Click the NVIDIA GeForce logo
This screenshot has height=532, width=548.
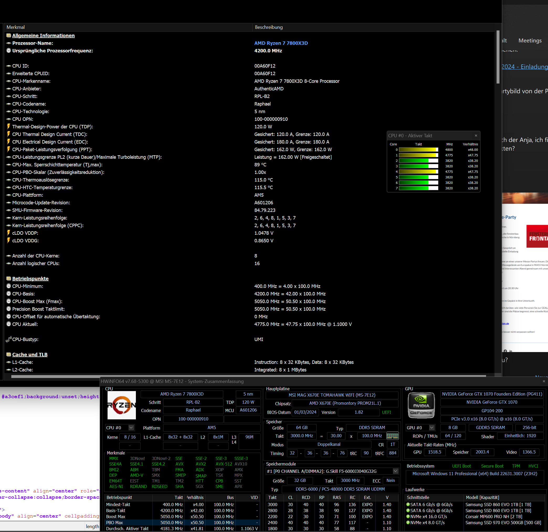click(421, 405)
